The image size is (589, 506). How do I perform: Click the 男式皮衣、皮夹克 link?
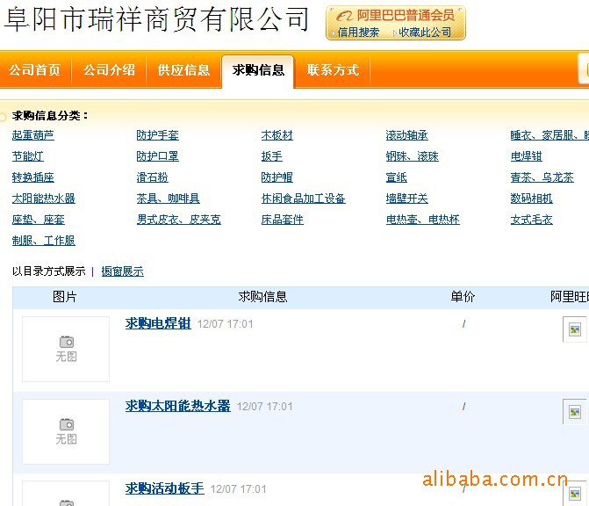point(179,220)
